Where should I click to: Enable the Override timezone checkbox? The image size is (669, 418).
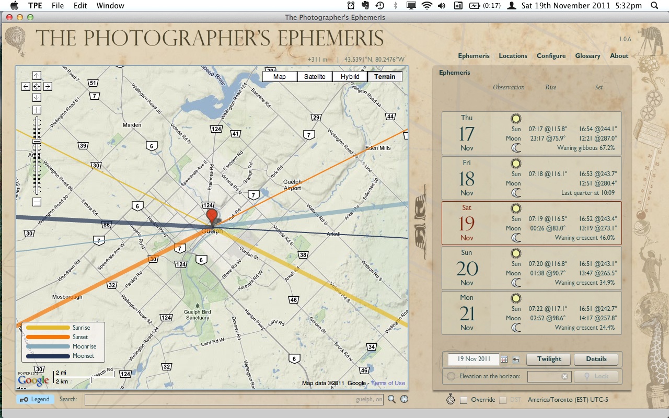(x=464, y=400)
